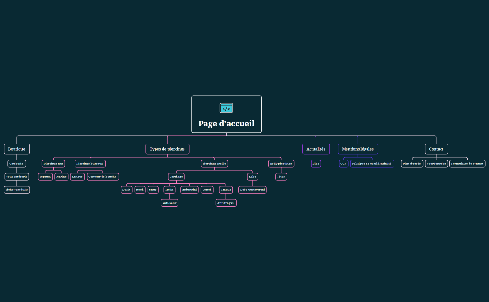
Task: Click the Septum node
Action: 45,177
